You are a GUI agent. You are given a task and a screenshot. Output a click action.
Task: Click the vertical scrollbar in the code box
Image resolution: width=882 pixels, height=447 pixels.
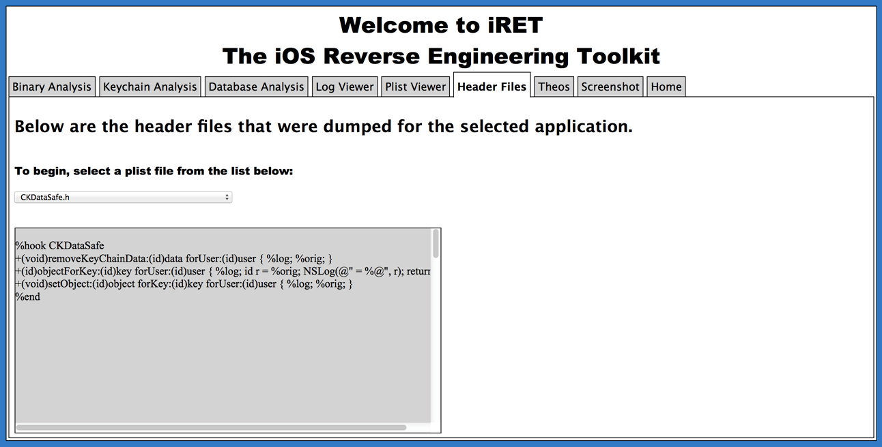click(436, 244)
